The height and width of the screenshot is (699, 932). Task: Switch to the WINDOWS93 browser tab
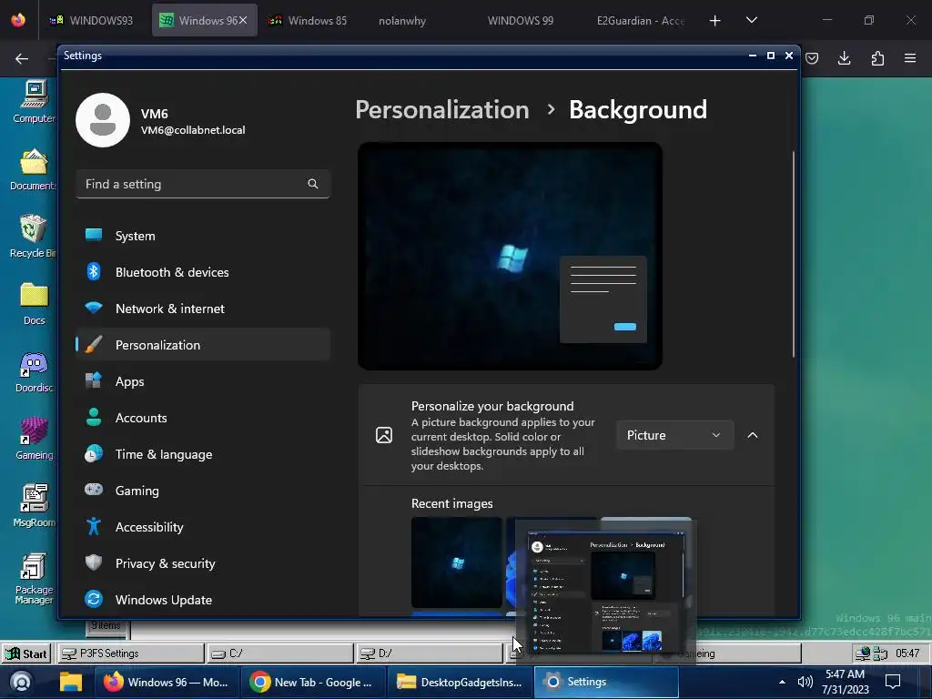point(92,20)
